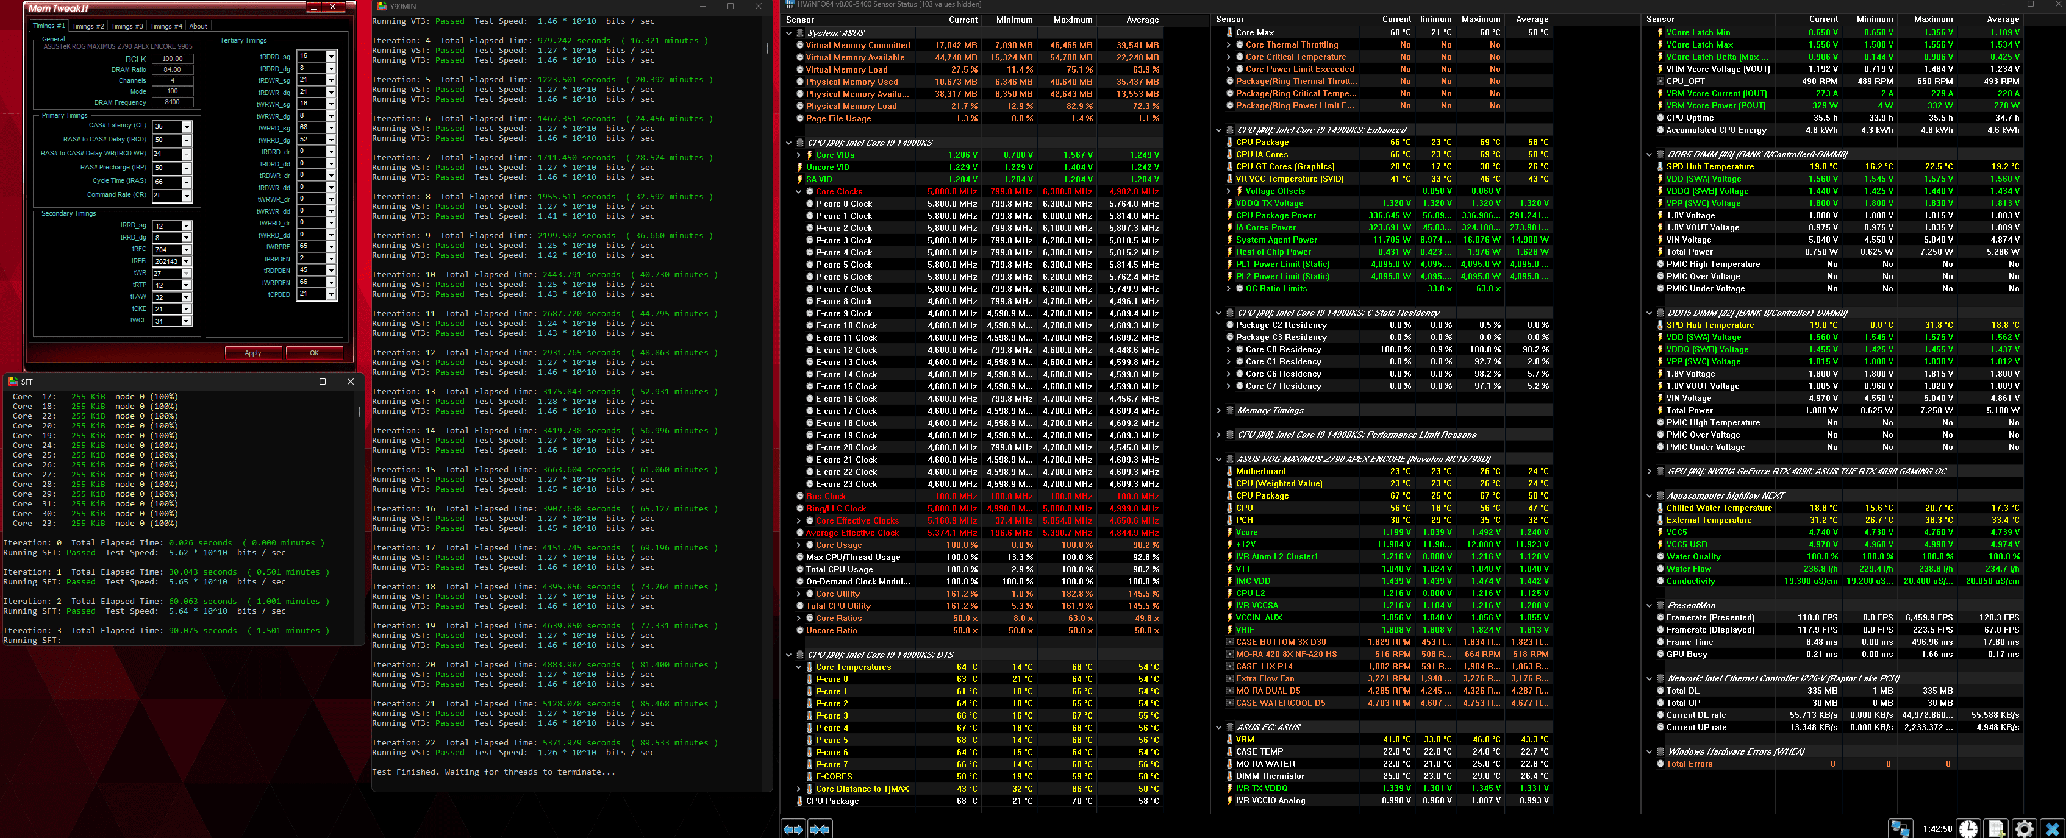Click the first panel's Maximum column header

pos(1072,20)
